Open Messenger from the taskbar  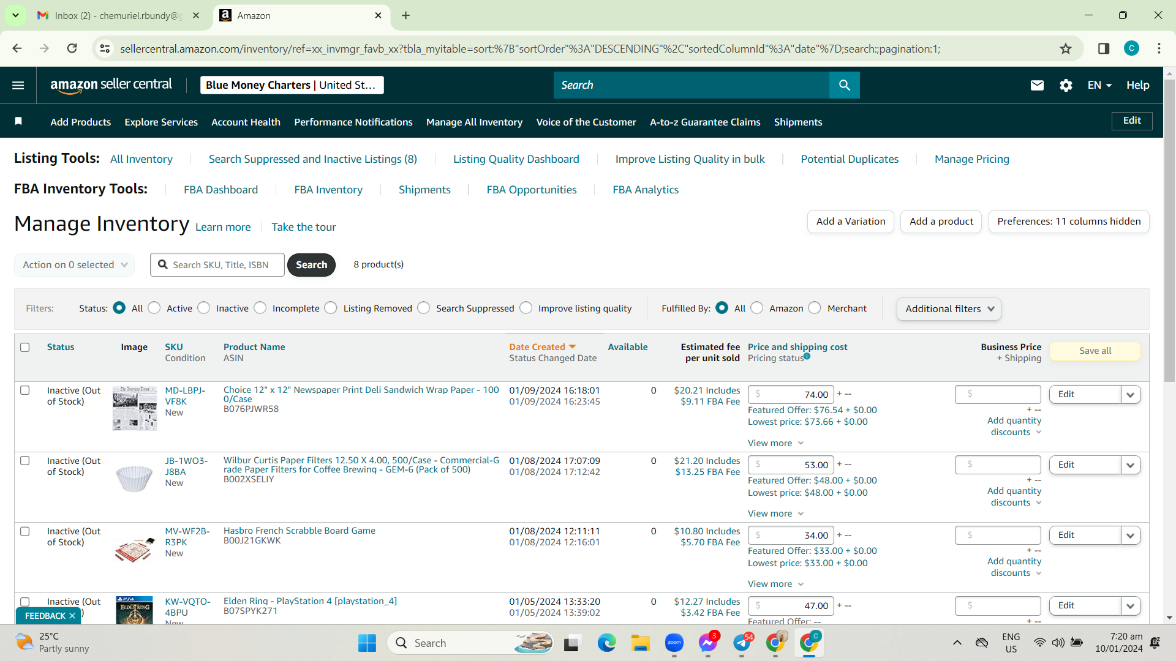click(x=708, y=643)
